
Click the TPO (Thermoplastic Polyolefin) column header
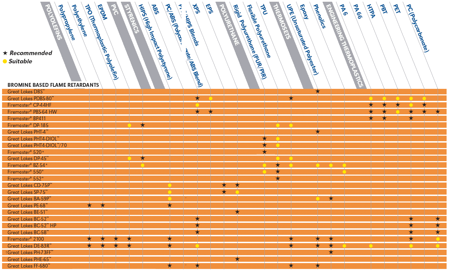tap(102, 42)
